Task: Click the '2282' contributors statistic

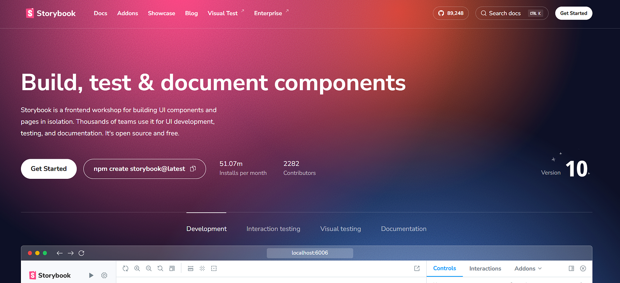Action: pyautogui.click(x=291, y=164)
